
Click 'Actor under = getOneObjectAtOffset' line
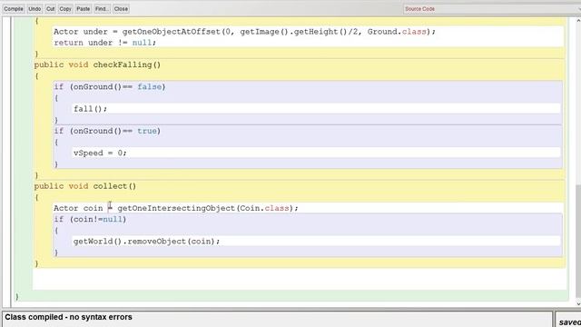[244, 32]
